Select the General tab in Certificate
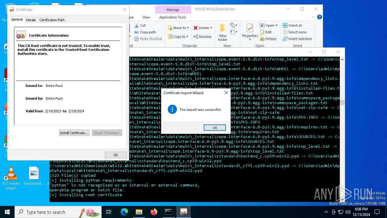The width and height of the screenshot is (387, 218). point(17,19)
